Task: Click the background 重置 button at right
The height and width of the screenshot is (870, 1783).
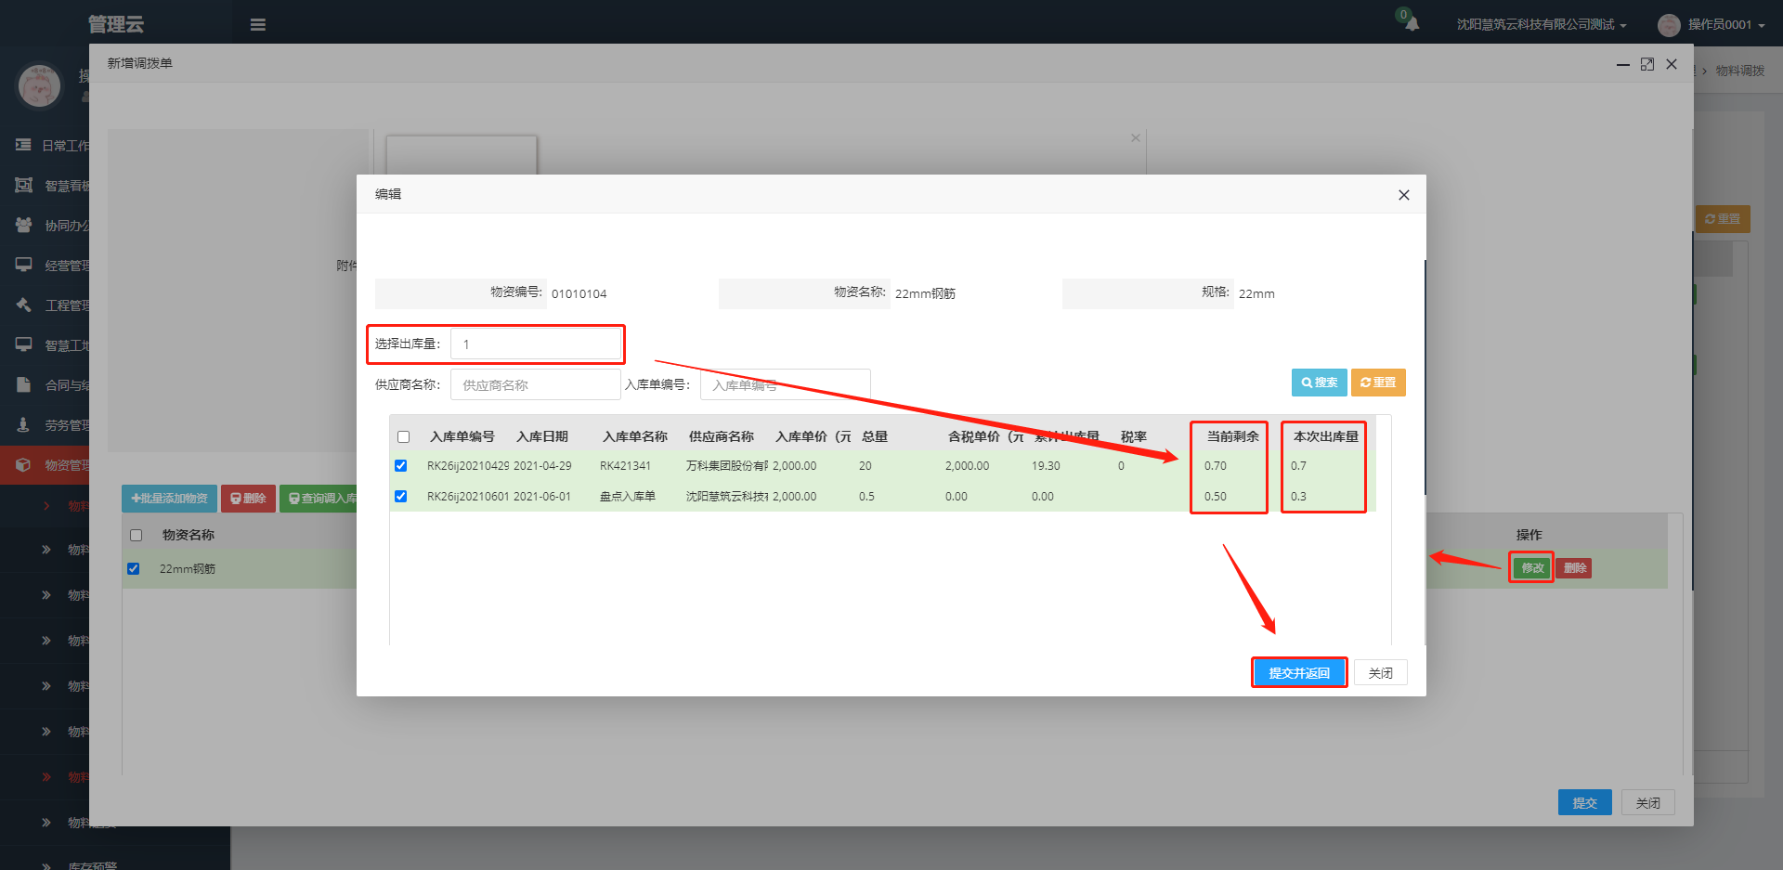Action: coord(1723,219)
